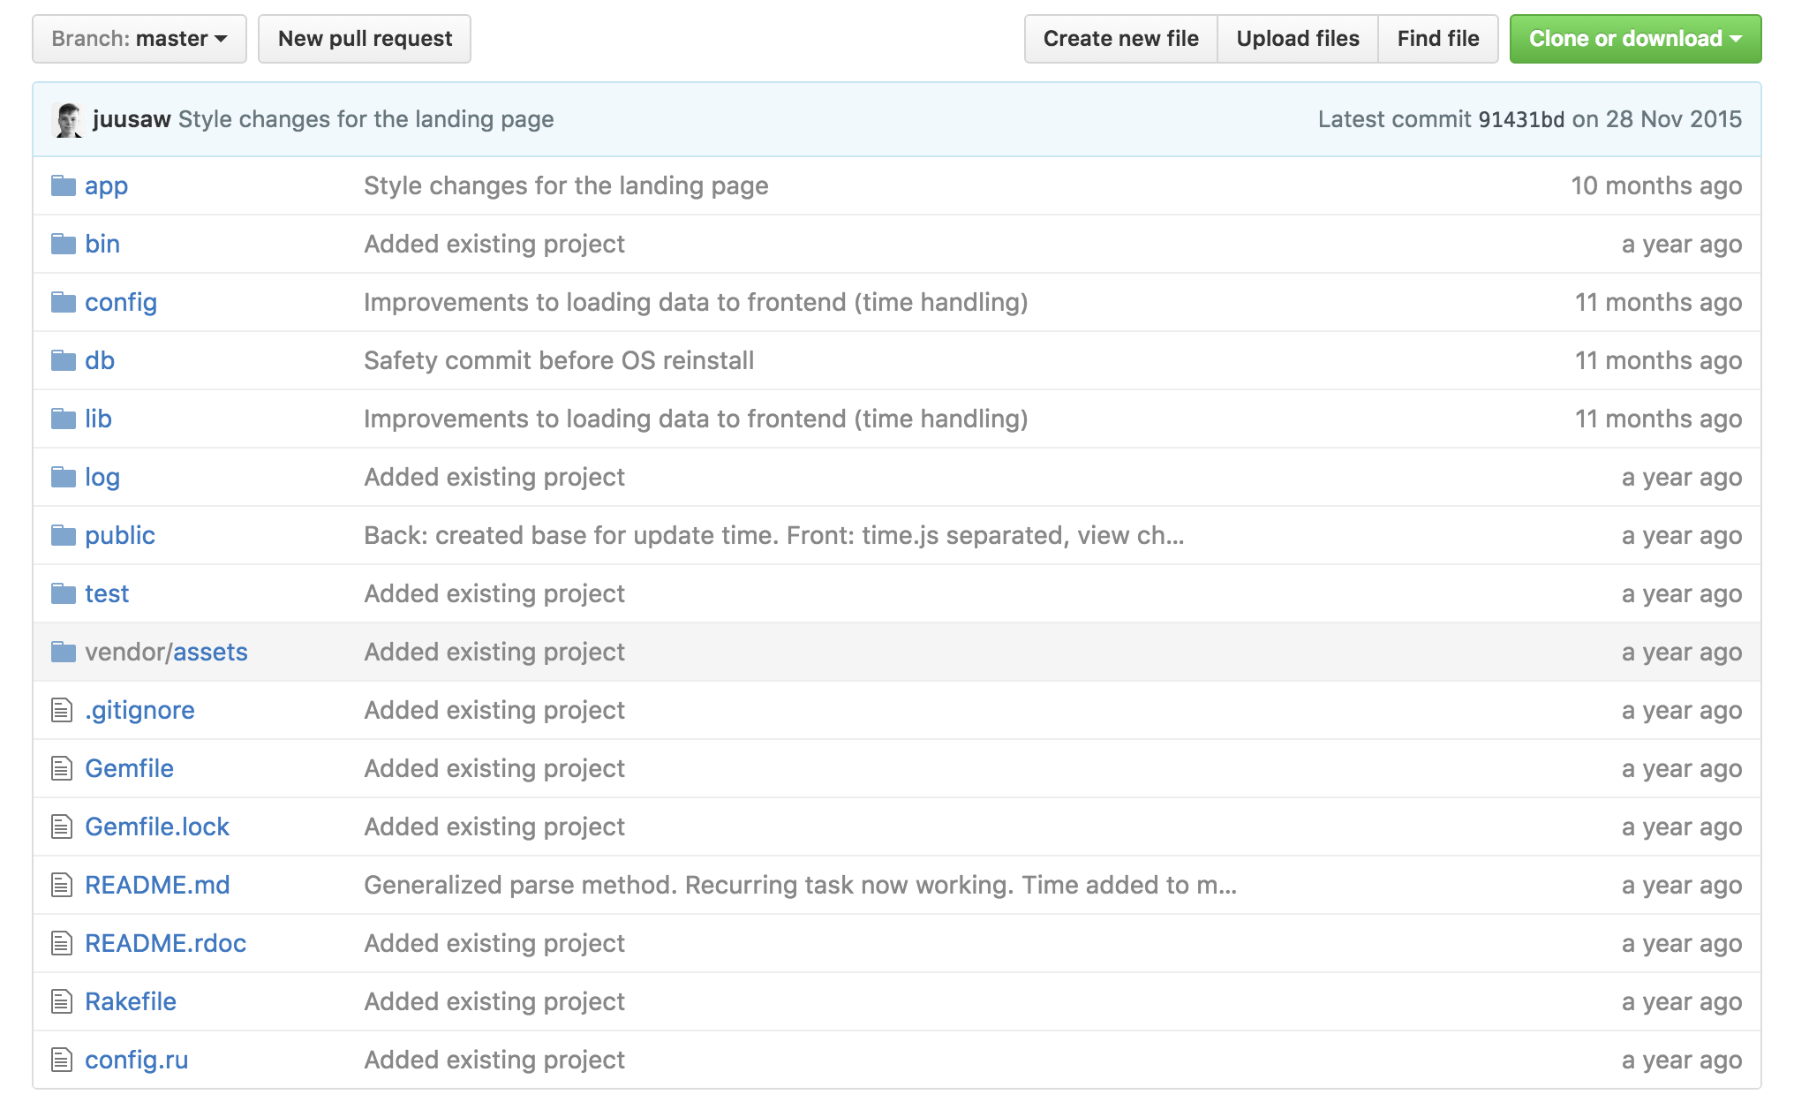Open Rakefile row's 'Added existing project' commit
The image size is (1794, 1102).
[494, 1002]
